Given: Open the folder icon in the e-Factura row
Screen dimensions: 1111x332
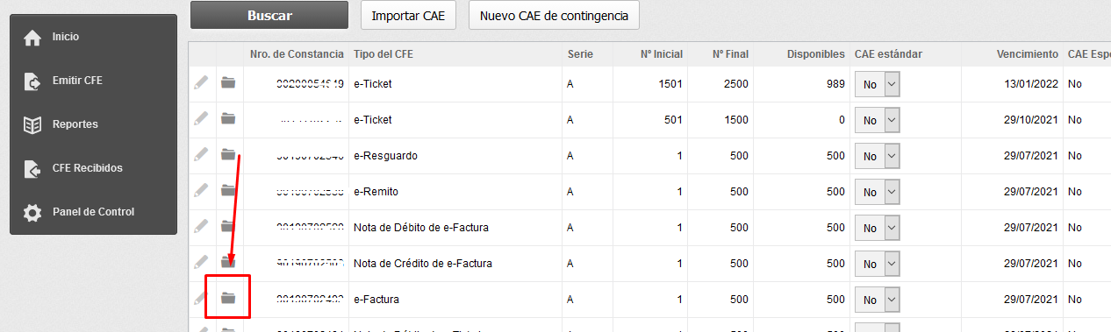Looking at the screenshot, I should click(x=228, y=298).
